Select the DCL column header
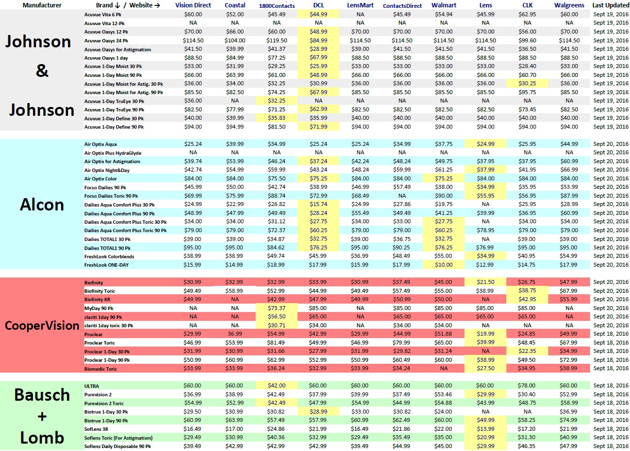Image resolution: width=630 pixels, height=451 pixels. (318, 5)
